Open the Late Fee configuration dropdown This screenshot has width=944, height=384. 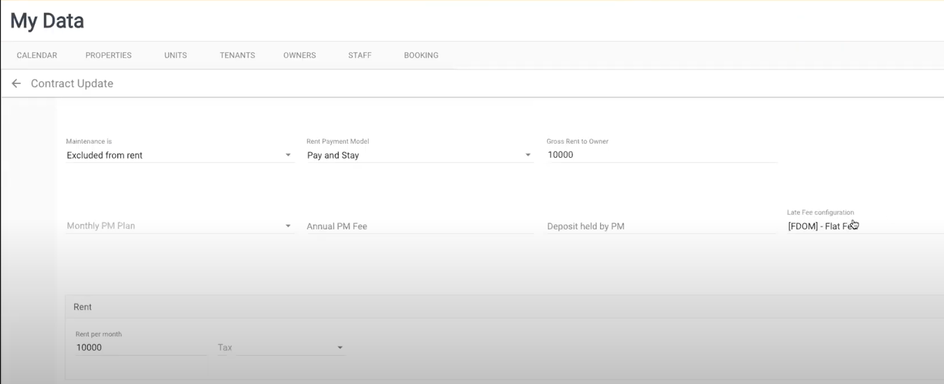[861, 226]
